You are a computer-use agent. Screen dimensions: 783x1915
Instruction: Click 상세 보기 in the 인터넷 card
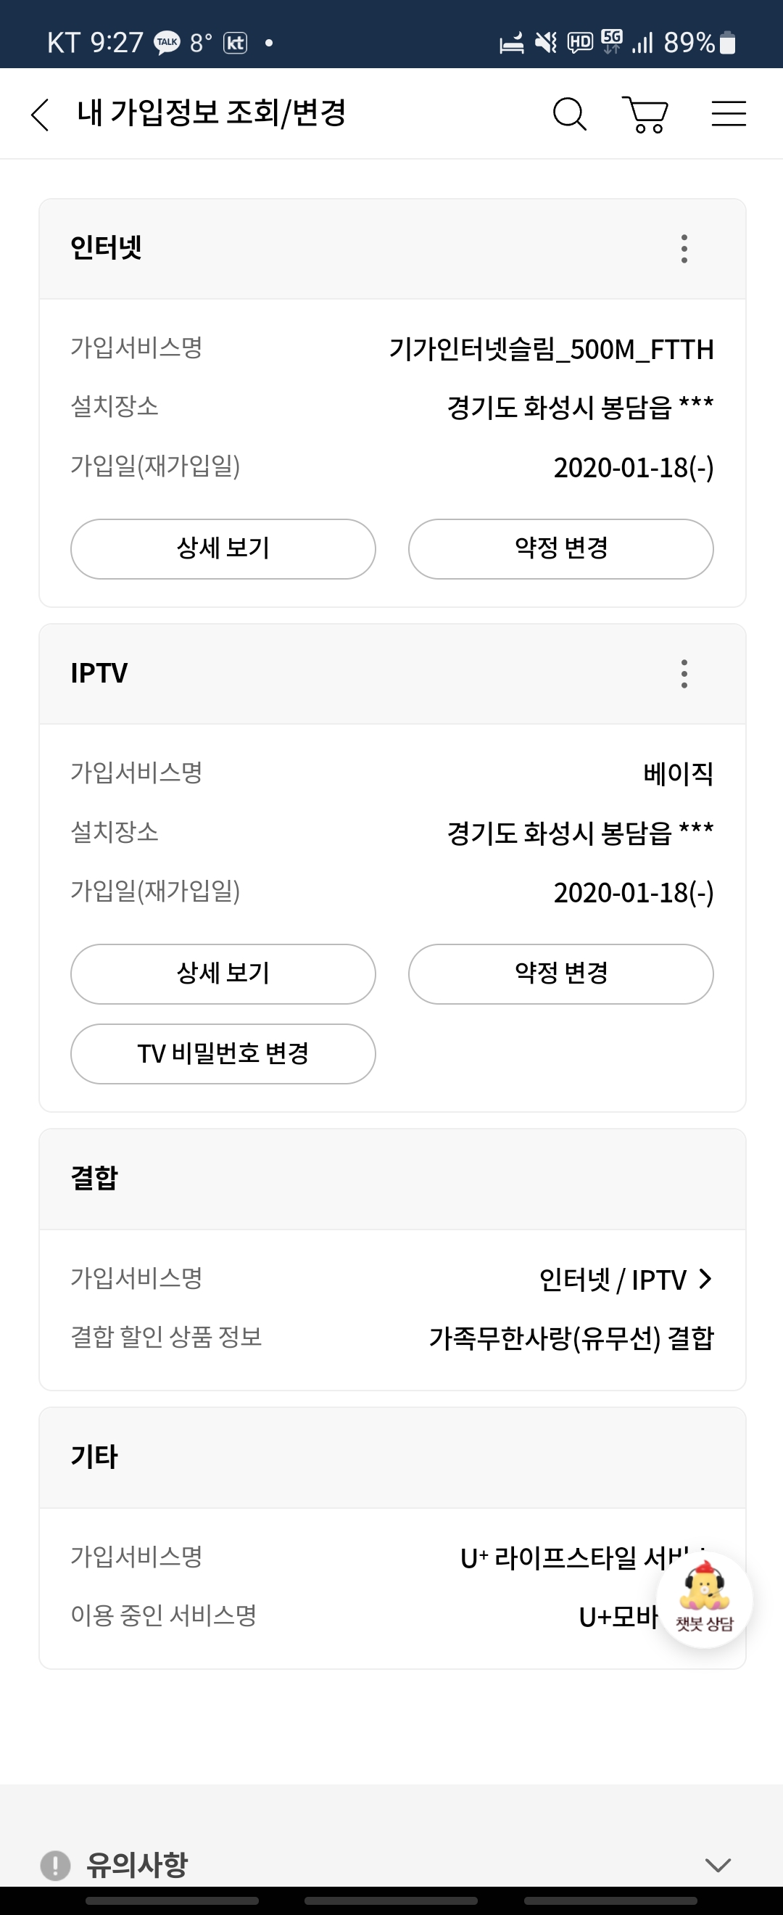[x=223, y=548]
